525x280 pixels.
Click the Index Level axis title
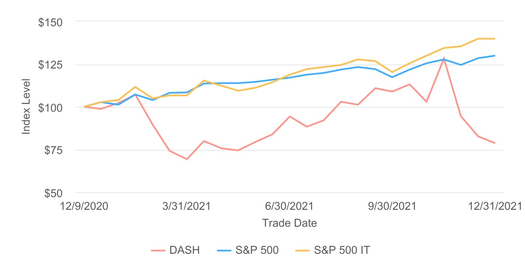coord(27,107)
